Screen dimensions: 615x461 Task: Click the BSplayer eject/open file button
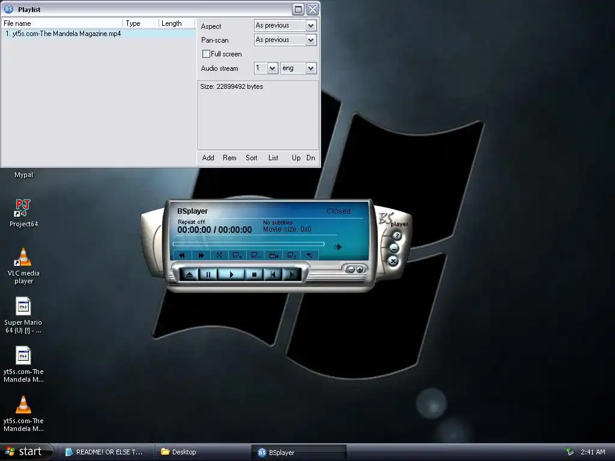point(189,275)
